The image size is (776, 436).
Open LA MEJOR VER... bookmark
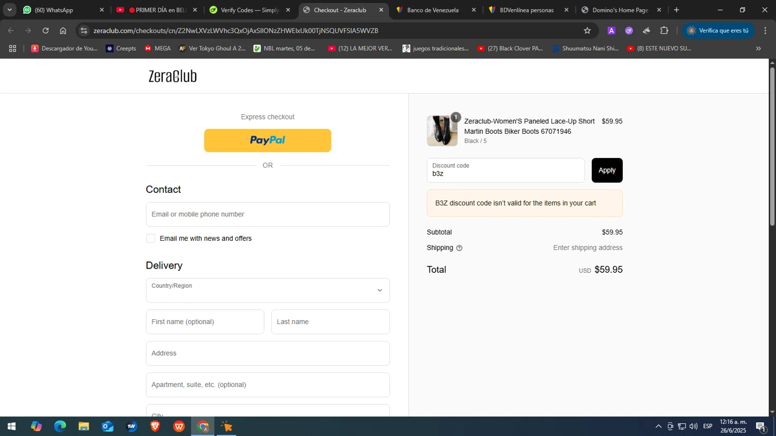pyautogui.click(x=360, y=49)
